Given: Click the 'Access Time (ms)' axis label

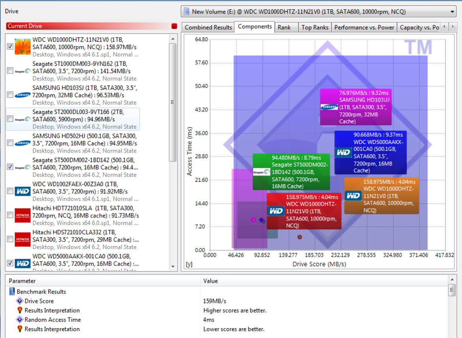Looking at the screenshot, I should pyautogui.click(x=190, y=151).
